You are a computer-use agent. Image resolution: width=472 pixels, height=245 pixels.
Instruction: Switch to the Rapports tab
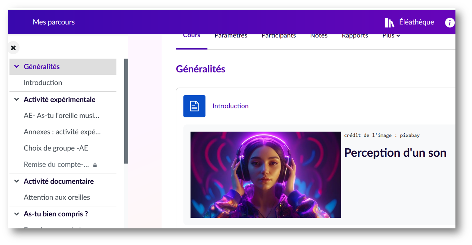[355, 36]
